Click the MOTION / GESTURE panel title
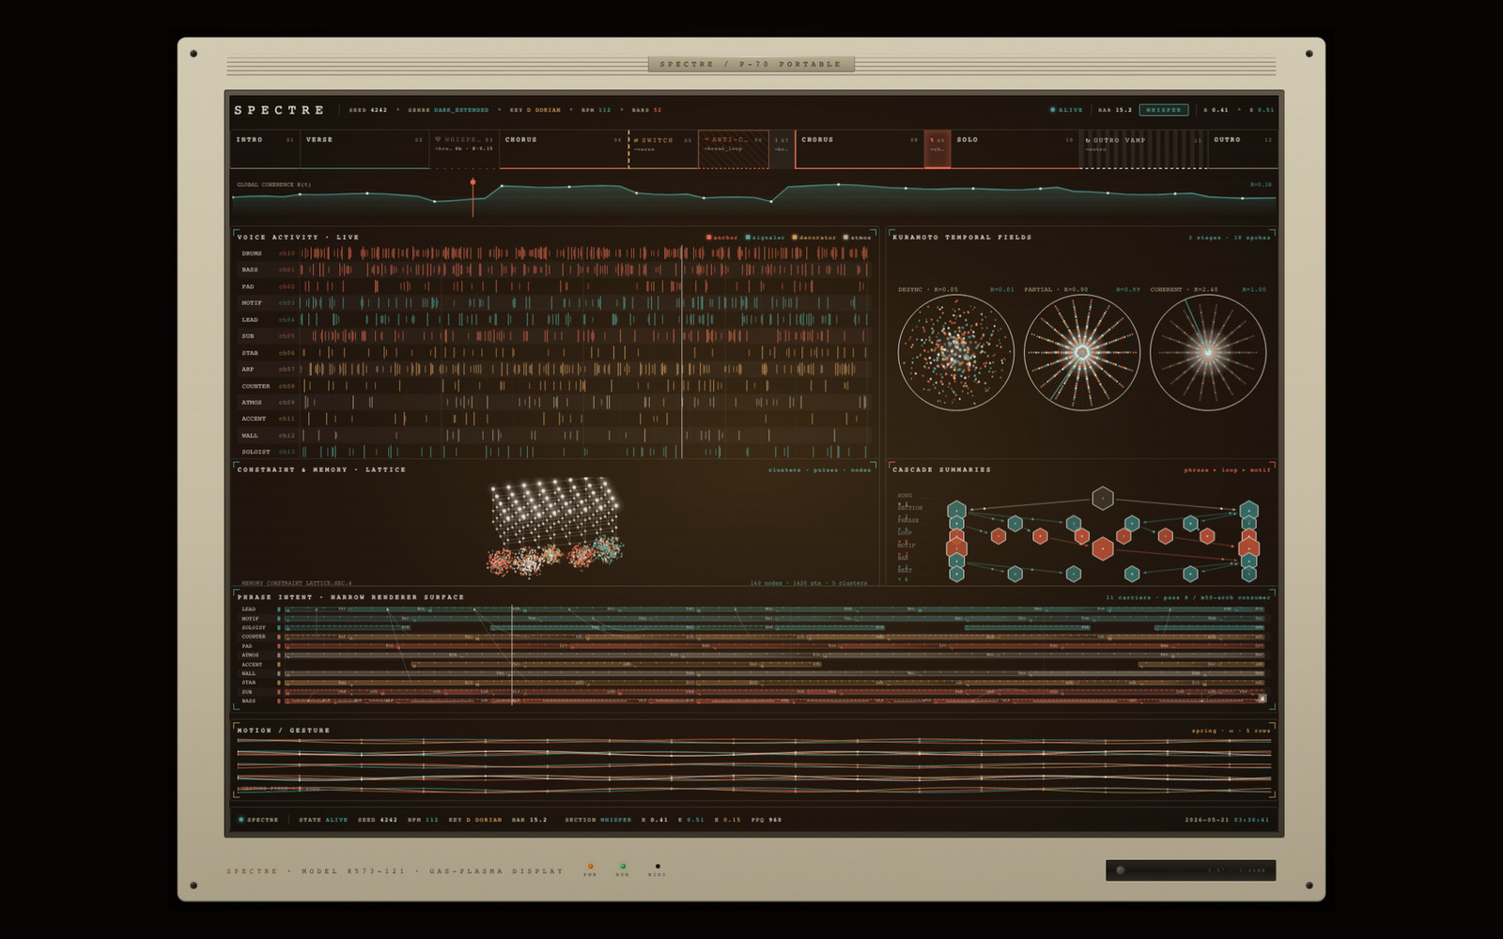 click(x=283, y=731)
